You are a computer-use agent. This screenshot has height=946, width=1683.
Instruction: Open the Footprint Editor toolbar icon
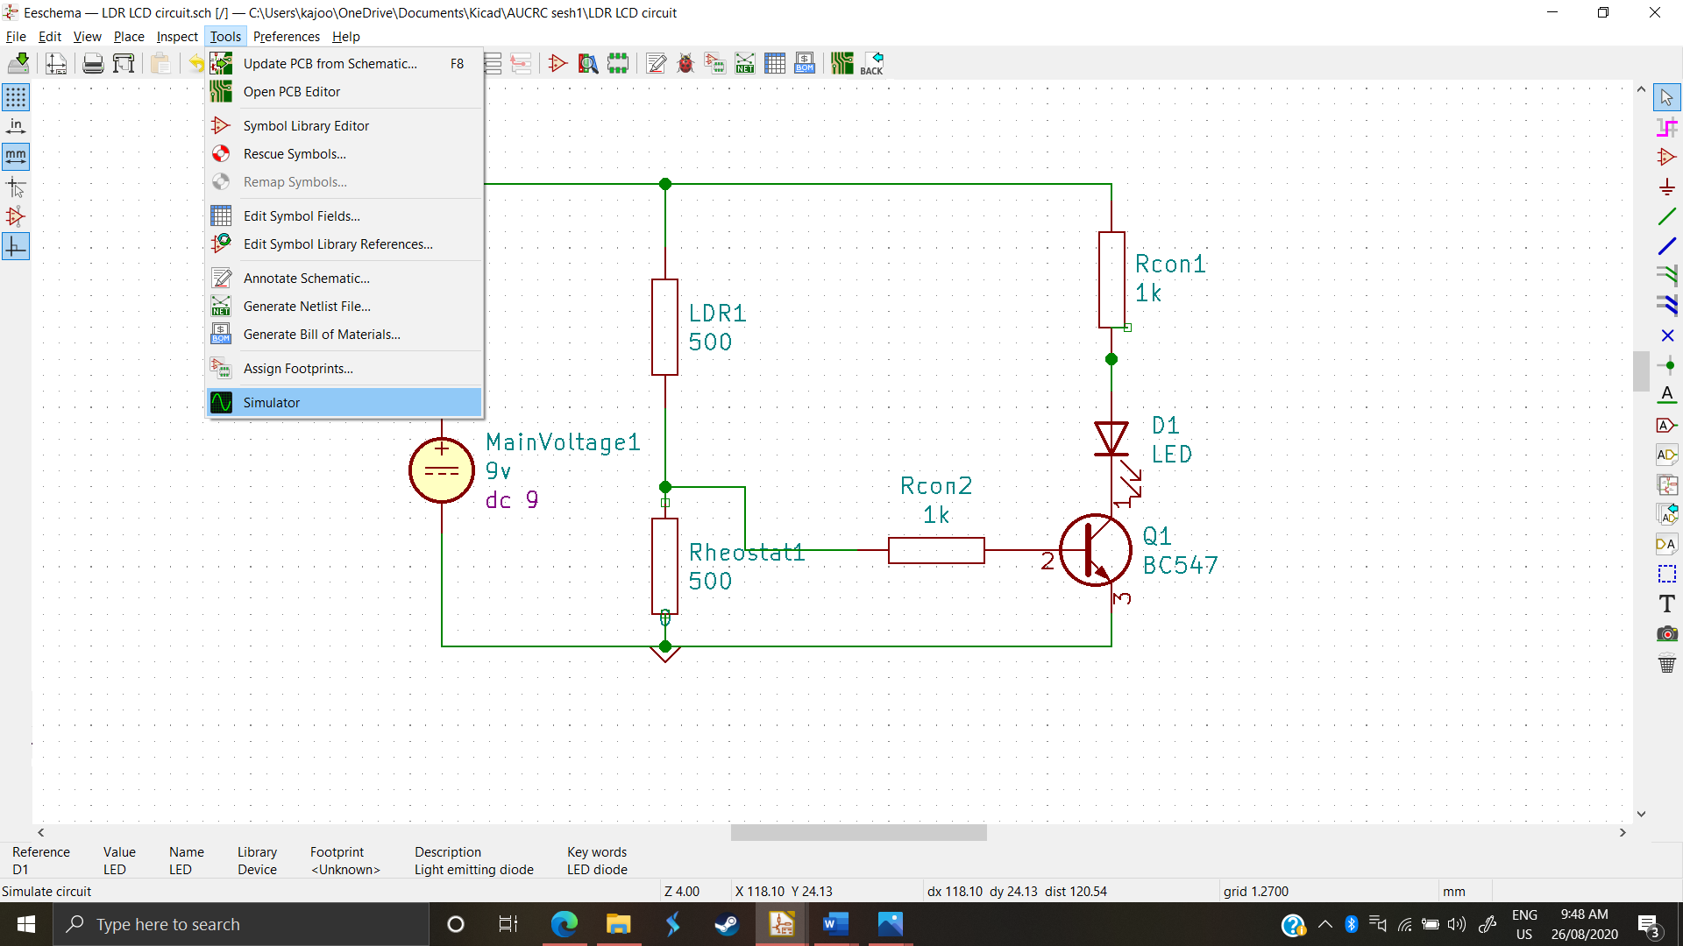618,63
